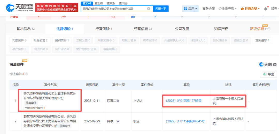The image size is (279, 134).
Task: Open case number (2022)沪0115民初64645号
Action: click(185, 121)
